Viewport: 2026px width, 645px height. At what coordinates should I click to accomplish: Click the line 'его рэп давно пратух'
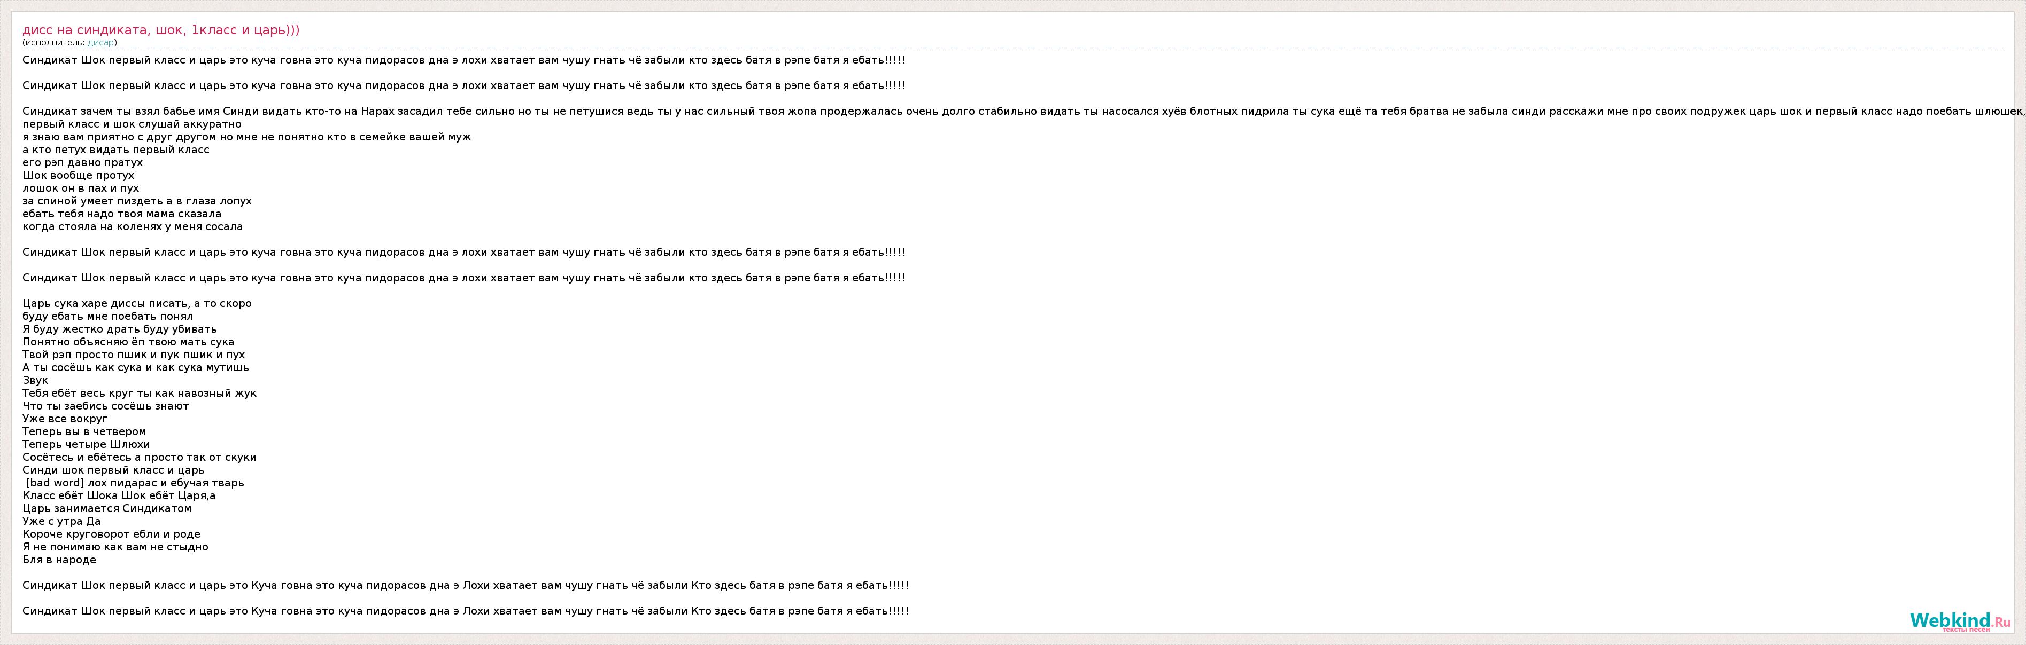82,163
